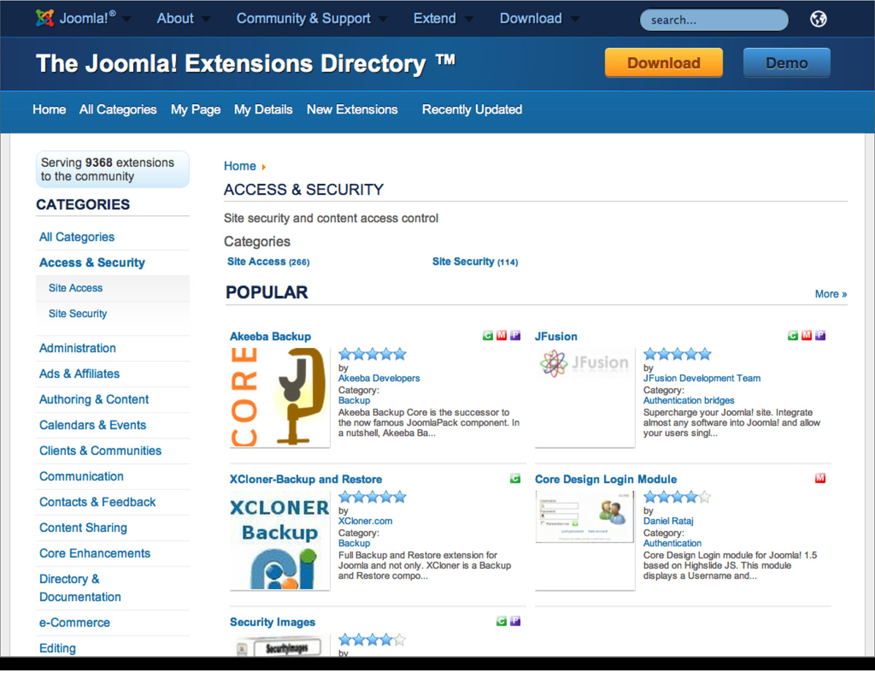
Task: Open the Akeeba Backup title link
Action: (x=270, y=336)
